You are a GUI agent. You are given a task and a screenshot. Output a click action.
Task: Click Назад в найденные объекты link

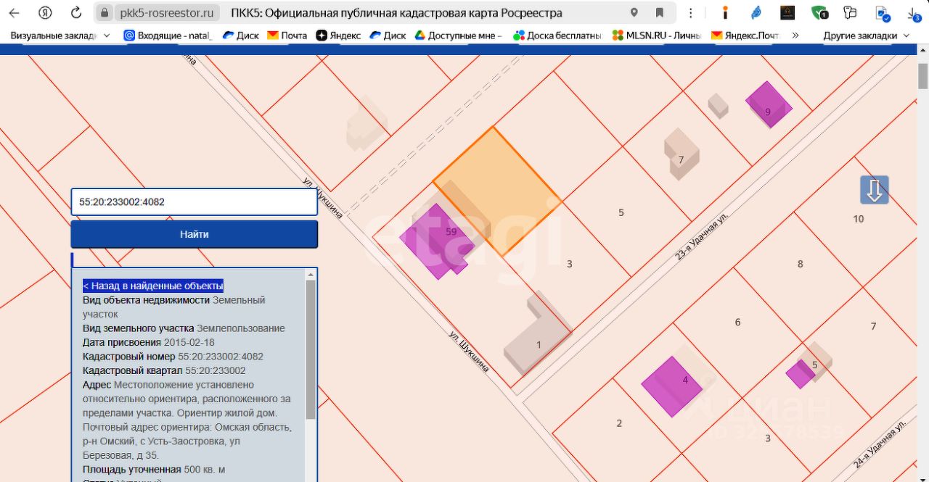click(153, 286)
